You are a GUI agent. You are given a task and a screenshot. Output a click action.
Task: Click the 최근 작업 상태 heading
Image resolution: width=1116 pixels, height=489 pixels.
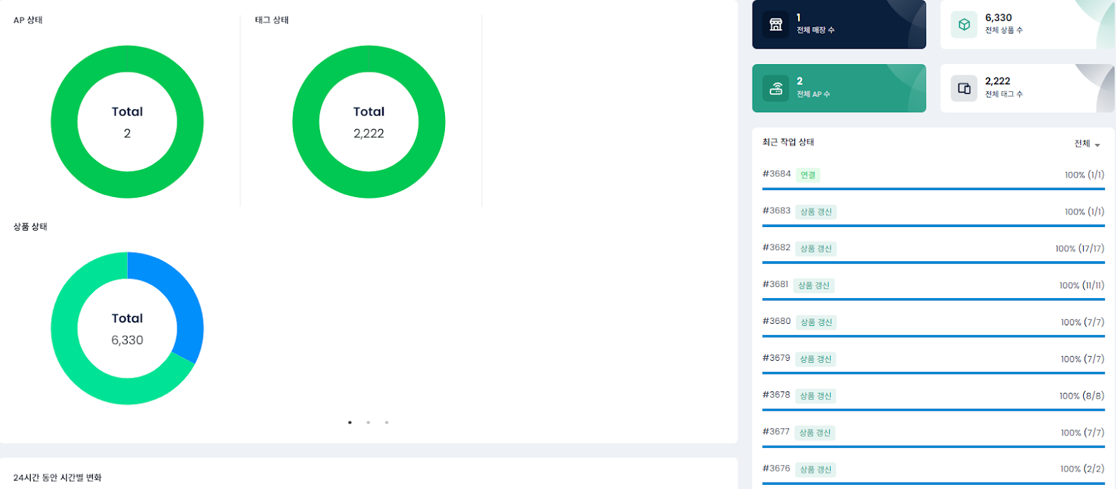pyautogui.click(x=788, y=142)
